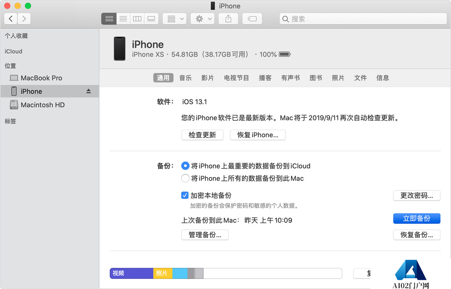Click the iPhone icon in window title
Screen dimensions: 451x289
[213, 6]
